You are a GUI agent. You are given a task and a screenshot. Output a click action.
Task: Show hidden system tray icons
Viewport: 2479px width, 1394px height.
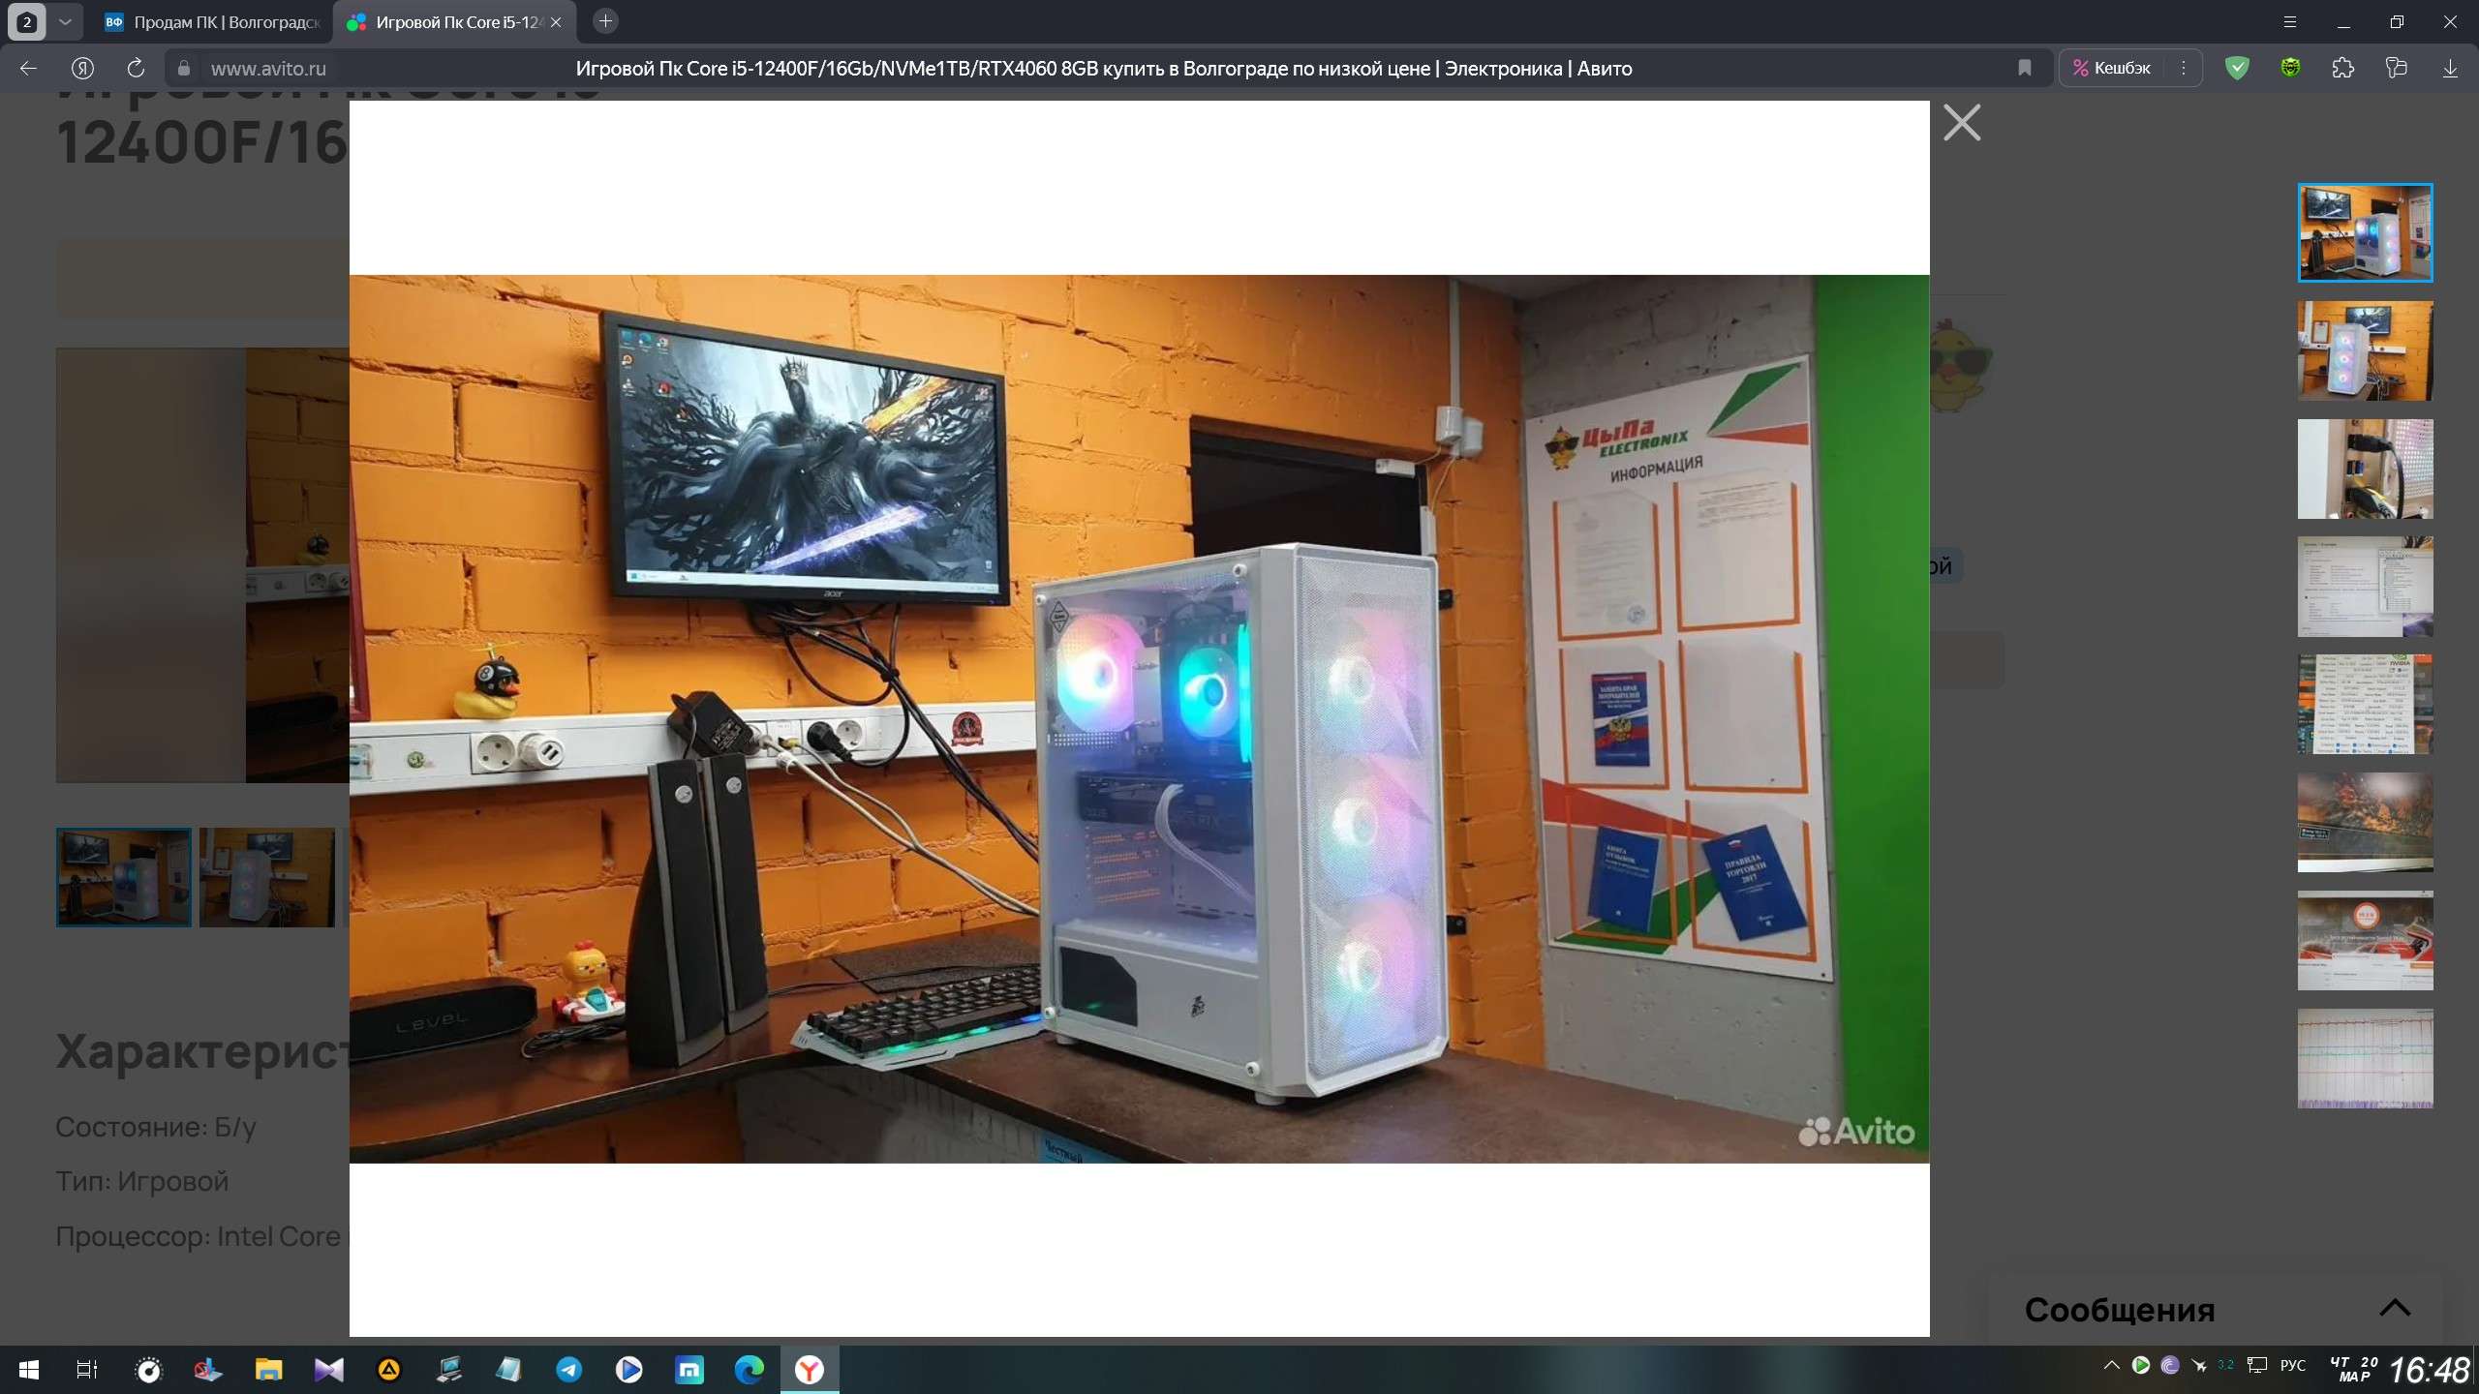point(2111,1365)
